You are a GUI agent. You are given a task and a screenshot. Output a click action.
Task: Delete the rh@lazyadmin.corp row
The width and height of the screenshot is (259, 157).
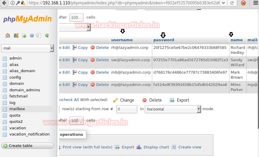(x=100, y=48)
